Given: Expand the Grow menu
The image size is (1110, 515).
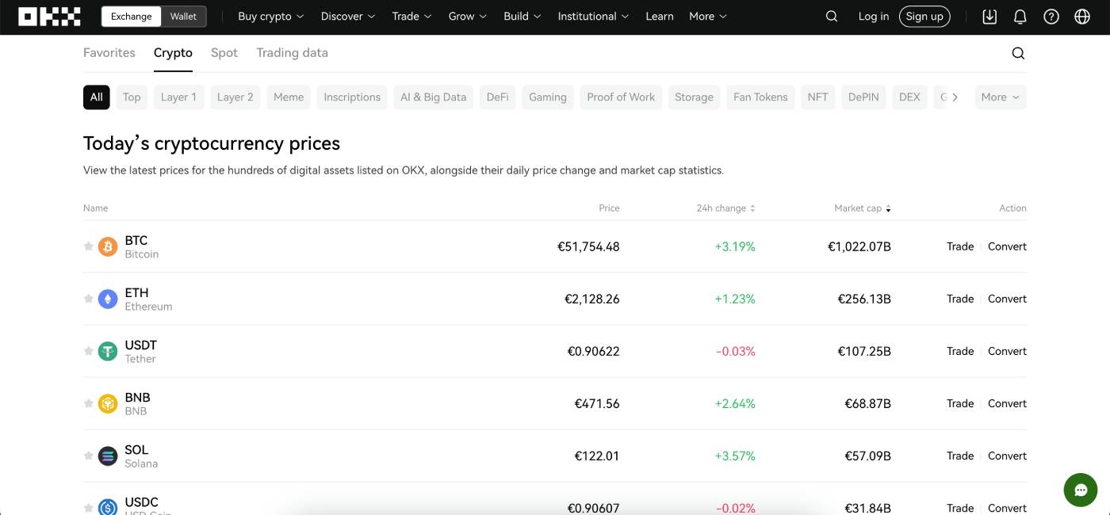Looking at the screenshot, I should (x=467, y=17).
